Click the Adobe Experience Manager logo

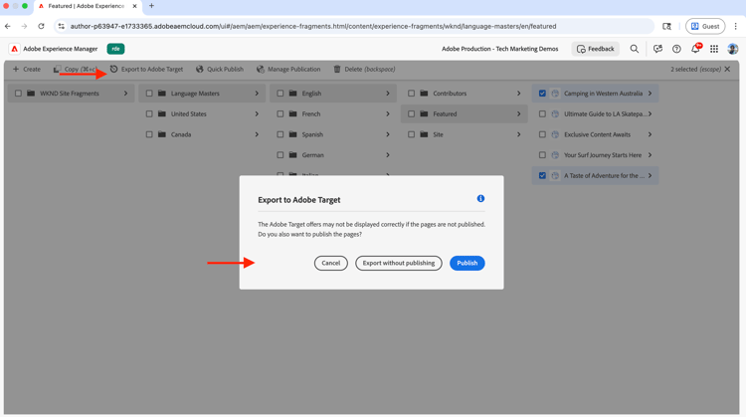[14, 49]
